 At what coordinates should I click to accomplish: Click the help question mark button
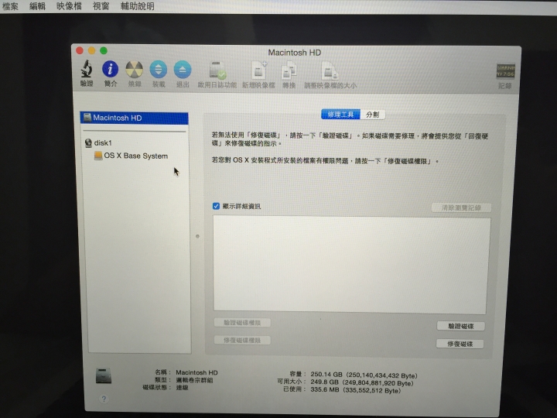pyautogui.click(x=104, y=399)
